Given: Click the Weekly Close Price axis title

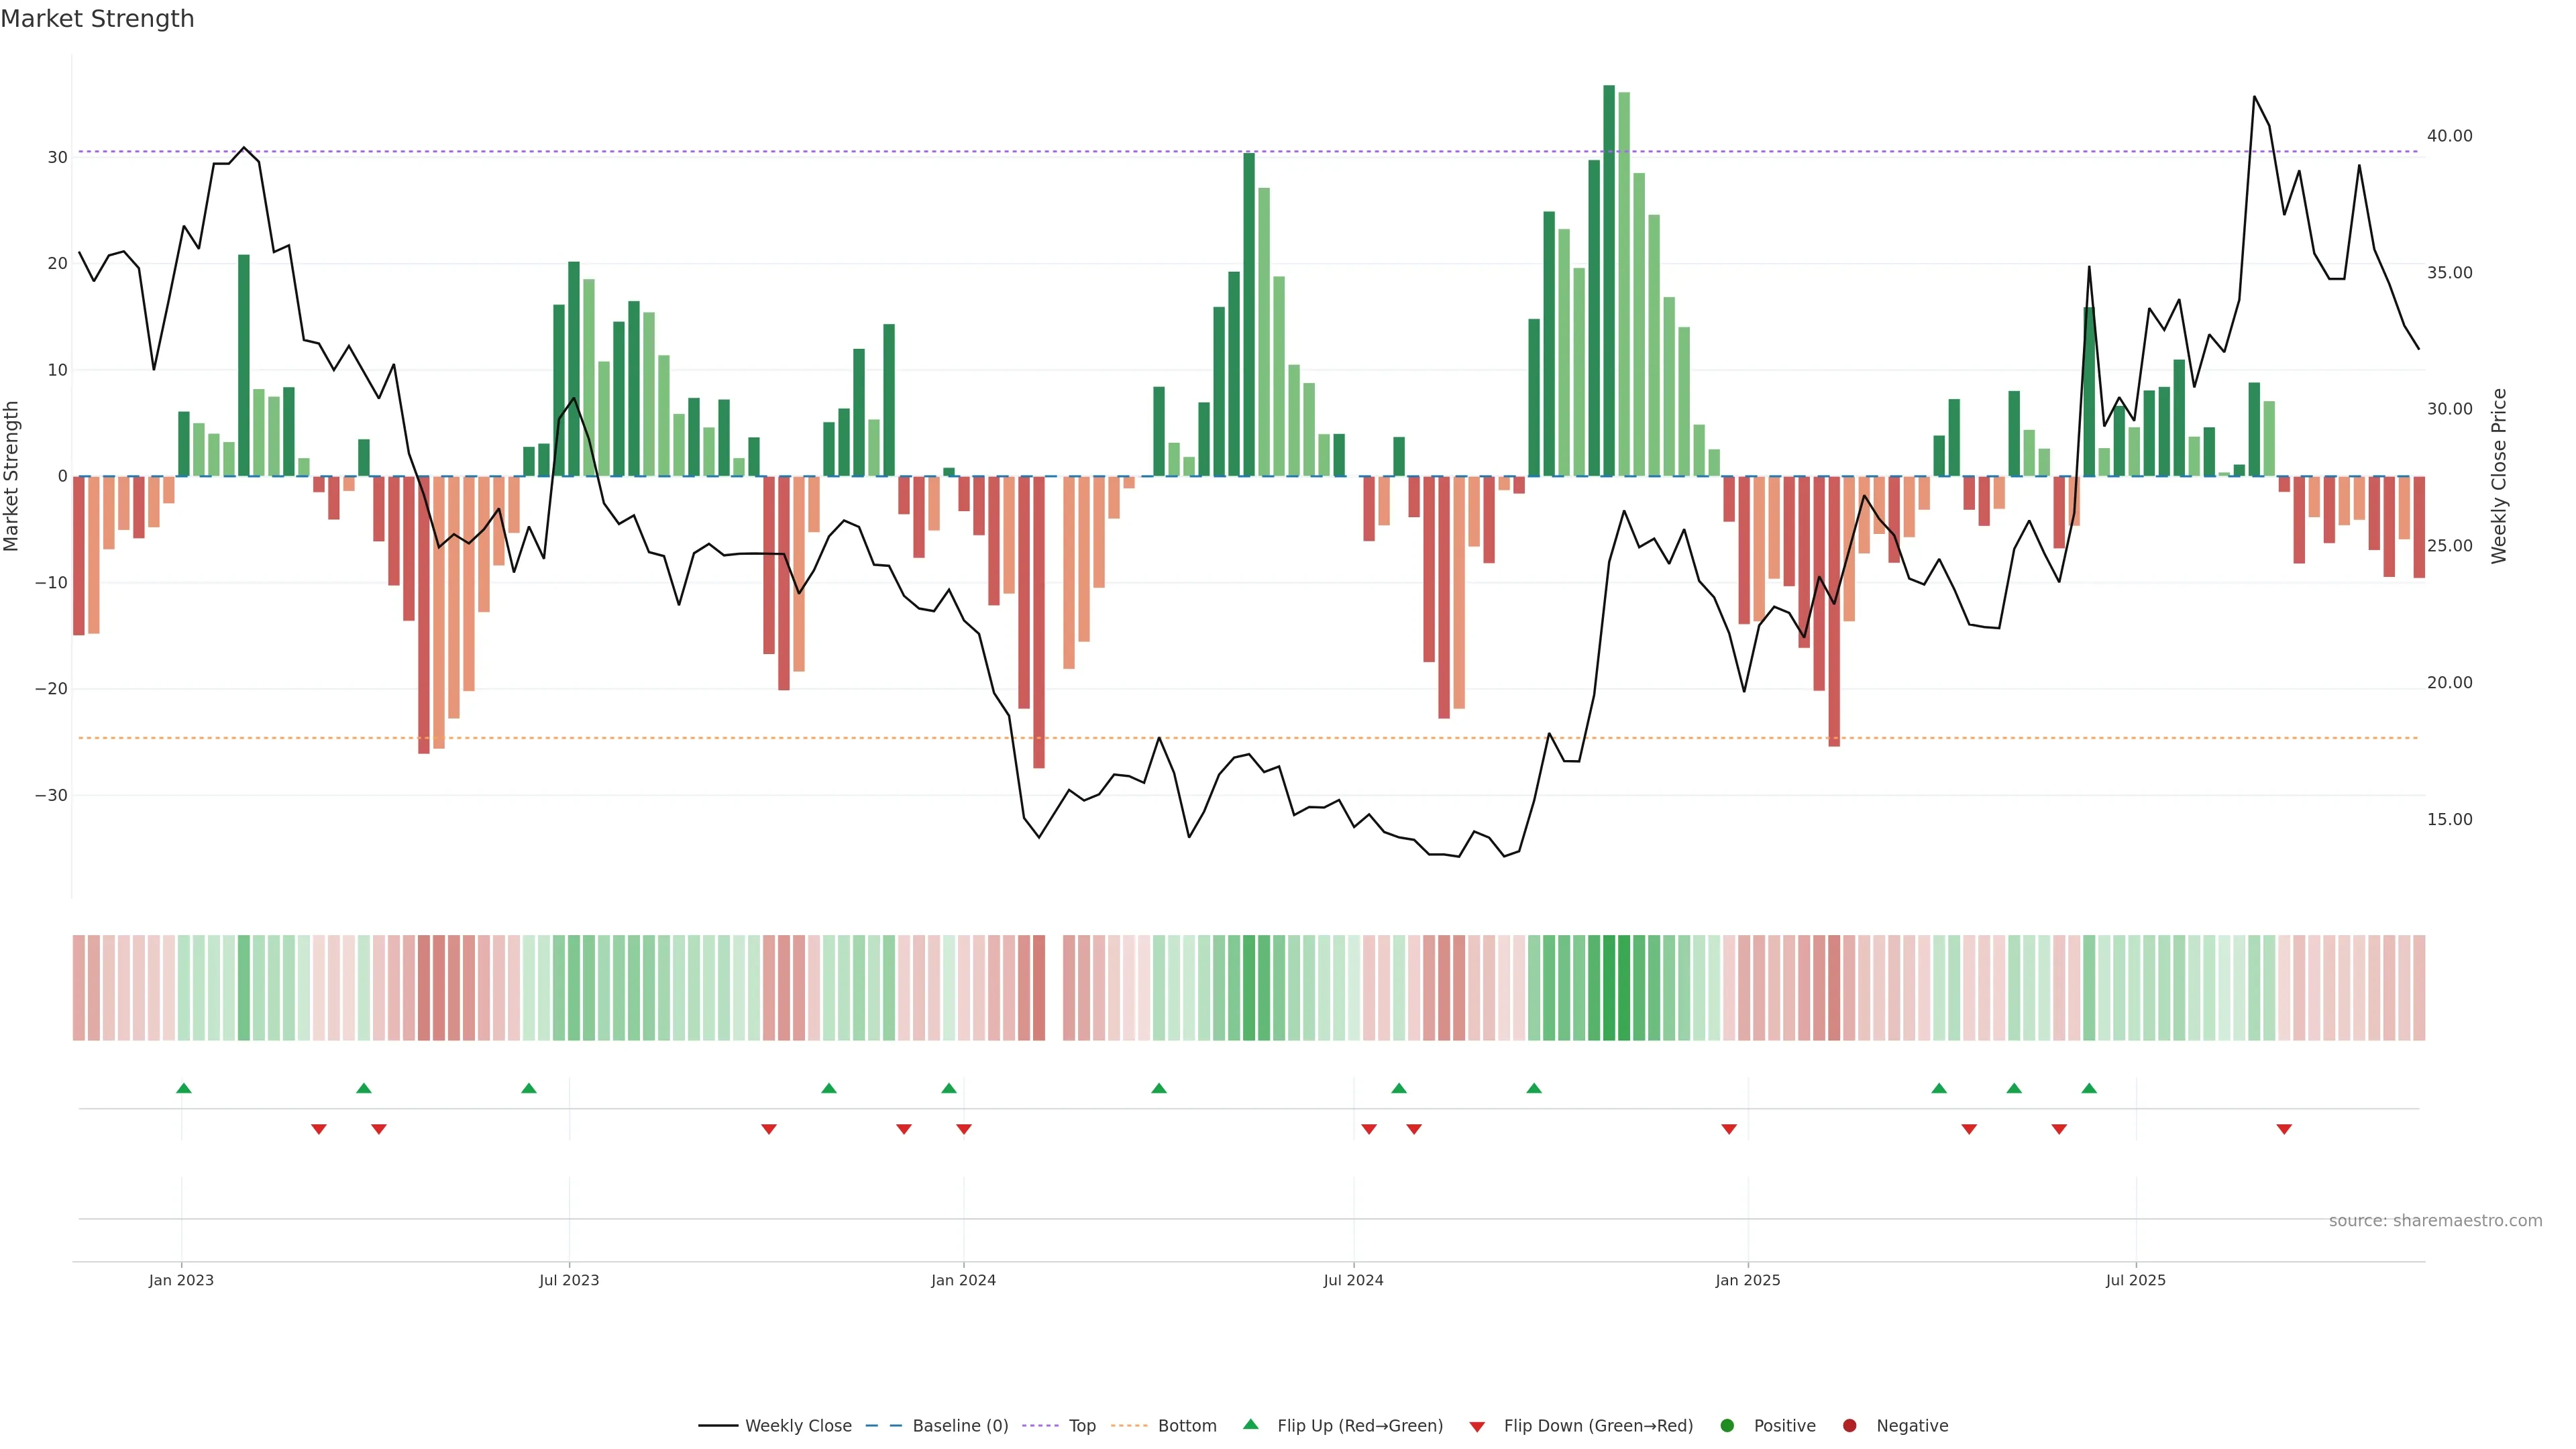Looking at the screenshot, I should point(2499,476).
